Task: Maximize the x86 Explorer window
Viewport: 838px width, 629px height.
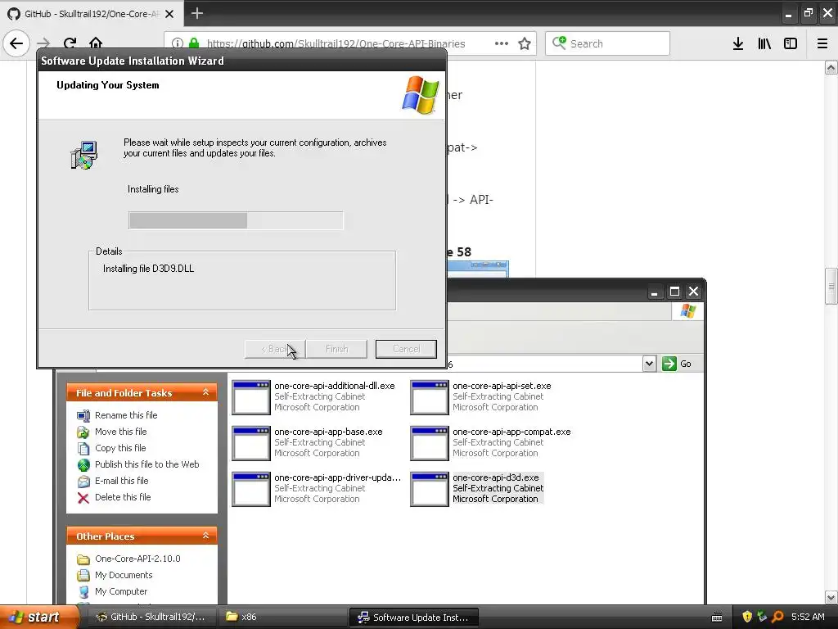Action: (x=674, y=292)
